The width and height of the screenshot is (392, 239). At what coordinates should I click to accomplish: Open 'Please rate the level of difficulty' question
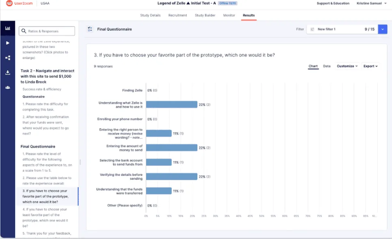coord(47,162)
